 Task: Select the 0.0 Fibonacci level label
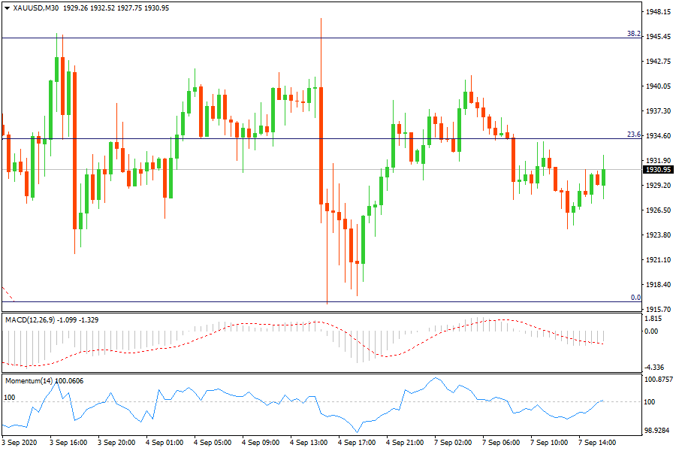click(635, 298)
